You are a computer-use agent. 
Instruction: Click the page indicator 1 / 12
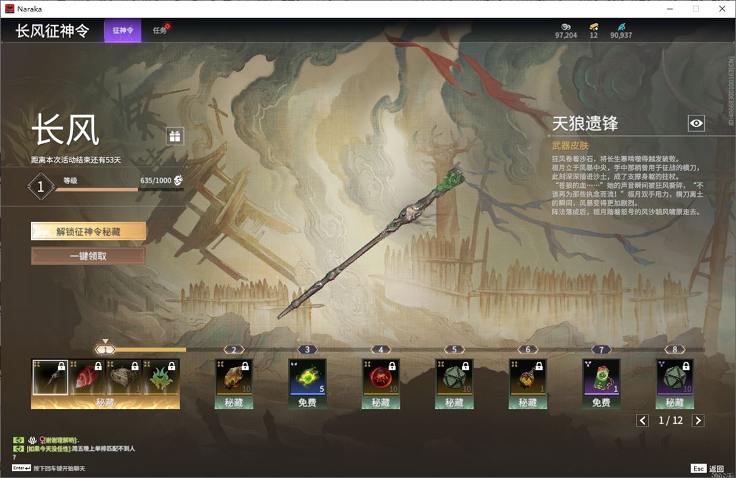[x=670, y=421]
